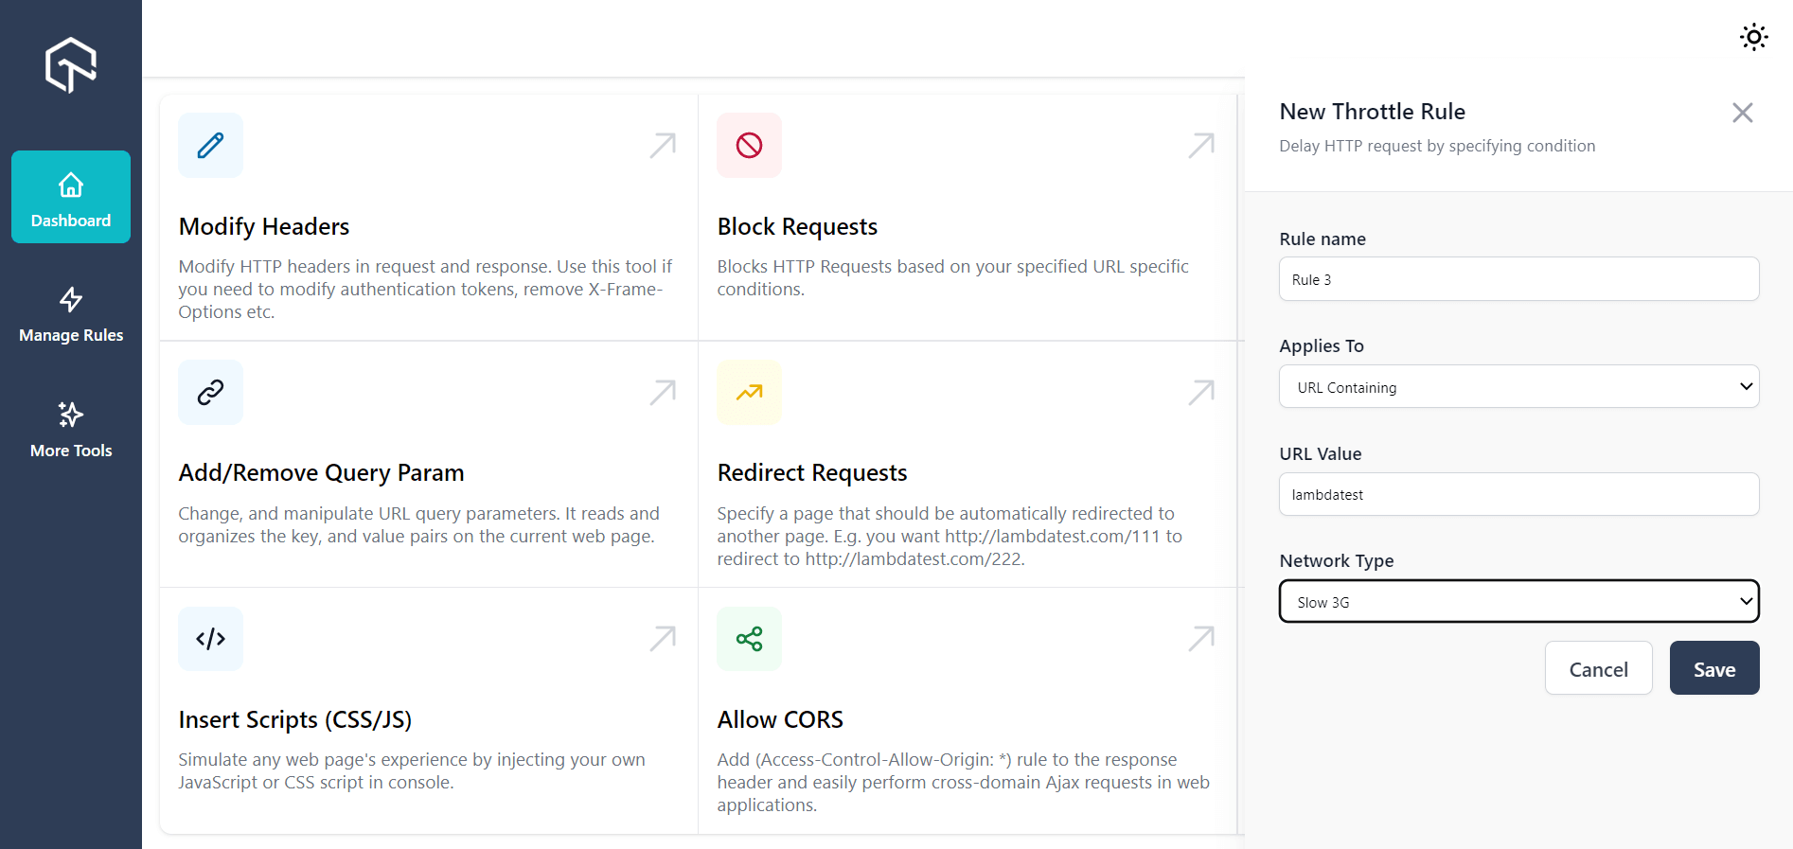Save the new throttle rule

[1713, 668]
